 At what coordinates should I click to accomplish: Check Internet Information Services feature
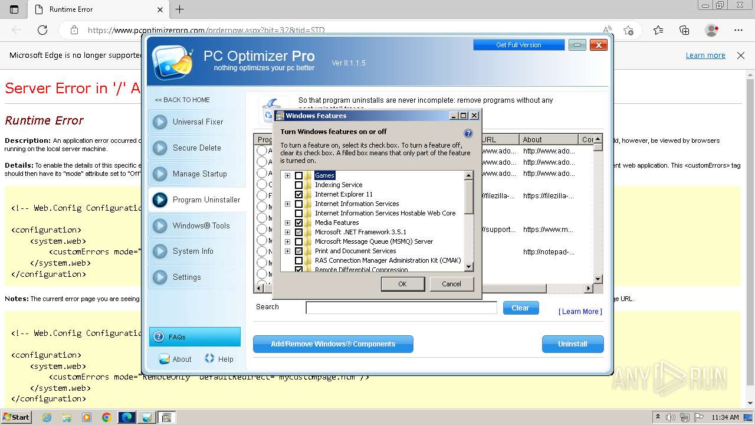tap(299, 204)
